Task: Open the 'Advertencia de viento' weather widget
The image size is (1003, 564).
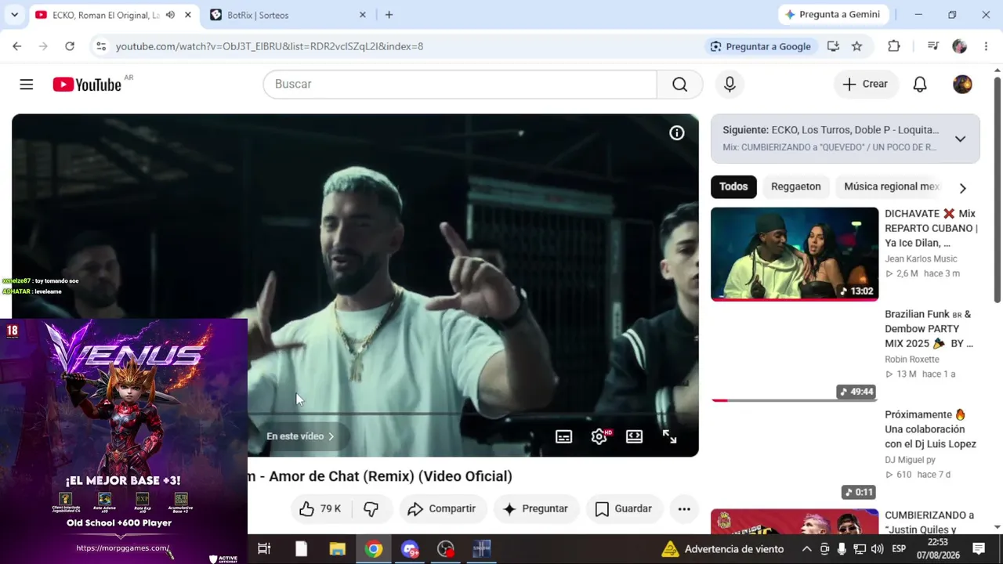Action: tap(722, 549)
